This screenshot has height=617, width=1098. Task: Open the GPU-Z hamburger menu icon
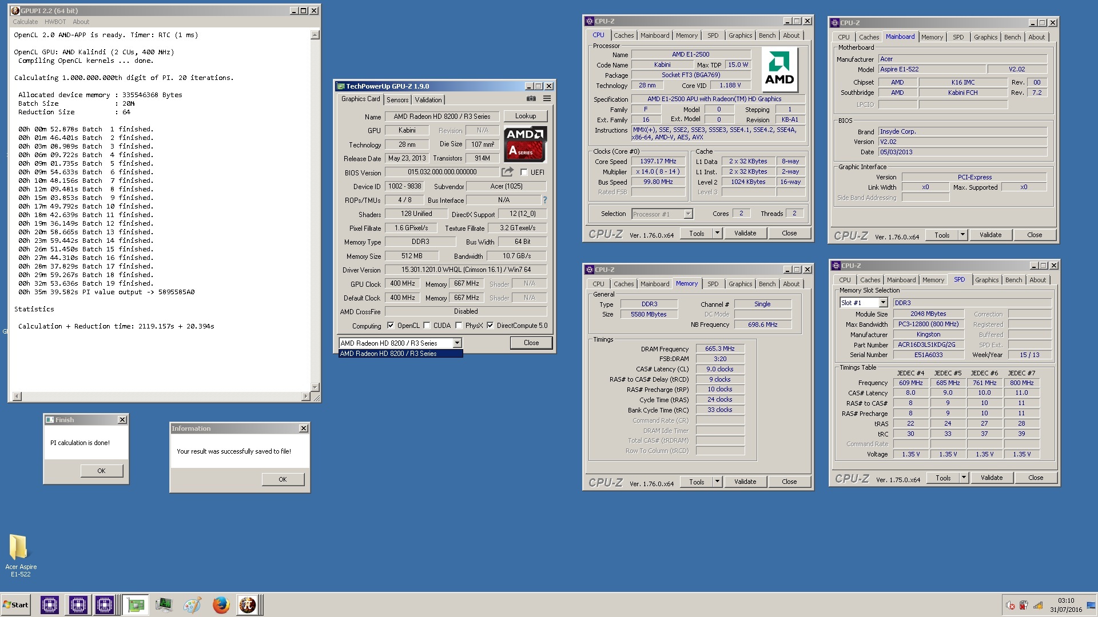[x=547, y=99]
